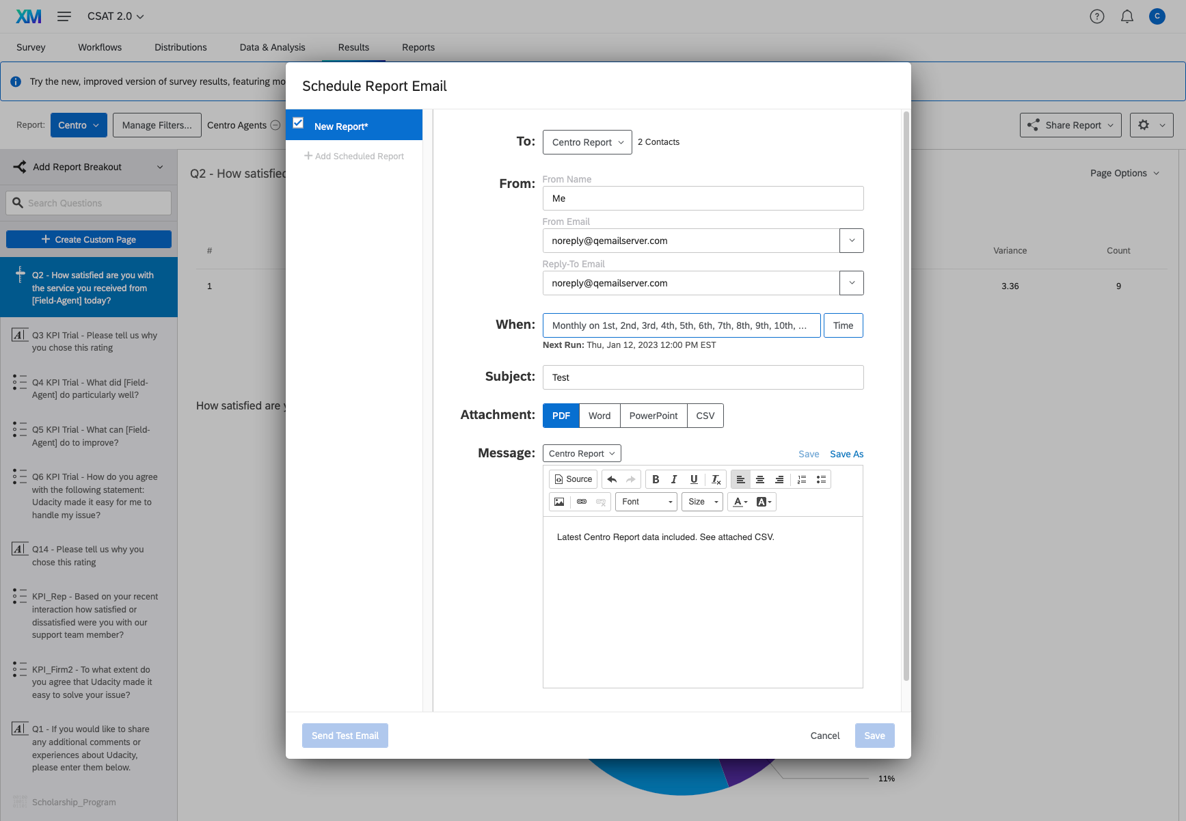
Task: Click the When schedule field
Action: (682, 325)
